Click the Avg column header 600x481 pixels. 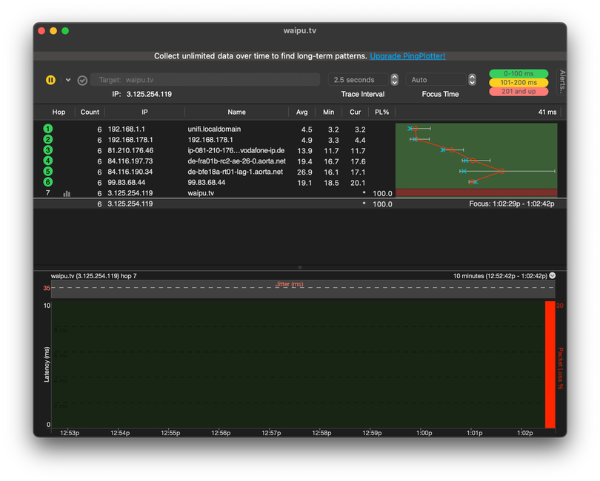pos(301,112)
